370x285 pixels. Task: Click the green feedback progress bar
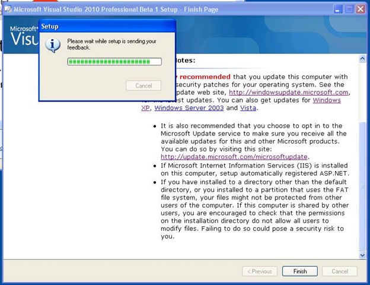coord(114,62)
